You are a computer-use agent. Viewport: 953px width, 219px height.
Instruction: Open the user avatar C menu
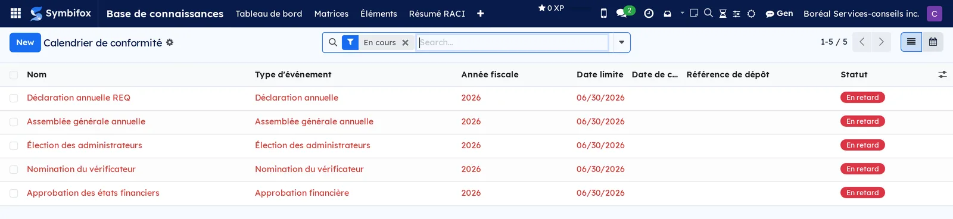(x=935, y=13)
